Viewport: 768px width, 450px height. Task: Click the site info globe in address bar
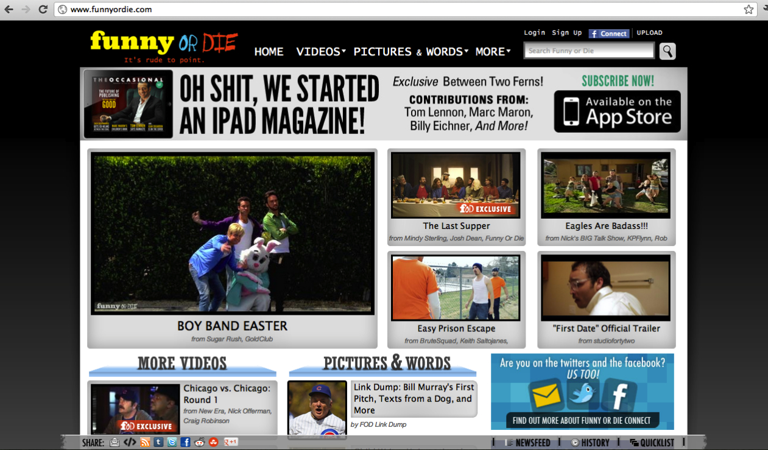(62, 9)
